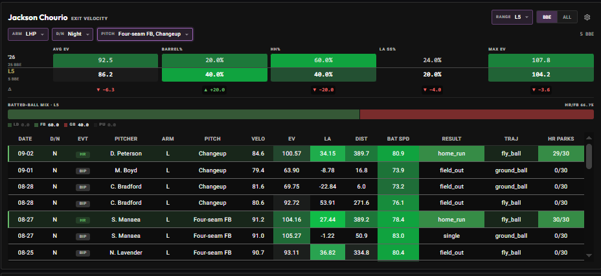Switch to BBE view toggle
601x276 pixels.
click(x=547, y=17)
